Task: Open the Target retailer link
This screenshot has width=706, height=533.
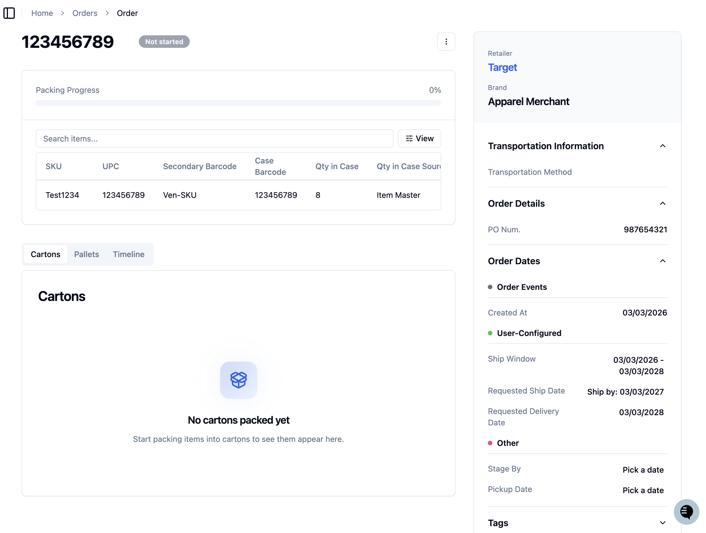Action: [x=502, y=67]
